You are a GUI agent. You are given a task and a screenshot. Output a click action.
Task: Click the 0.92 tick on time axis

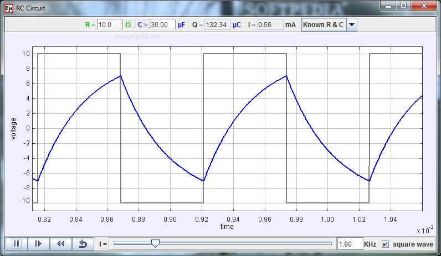202,219
